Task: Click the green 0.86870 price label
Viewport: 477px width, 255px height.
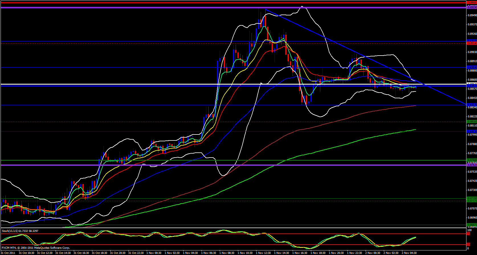Action: tap(472, 225)
